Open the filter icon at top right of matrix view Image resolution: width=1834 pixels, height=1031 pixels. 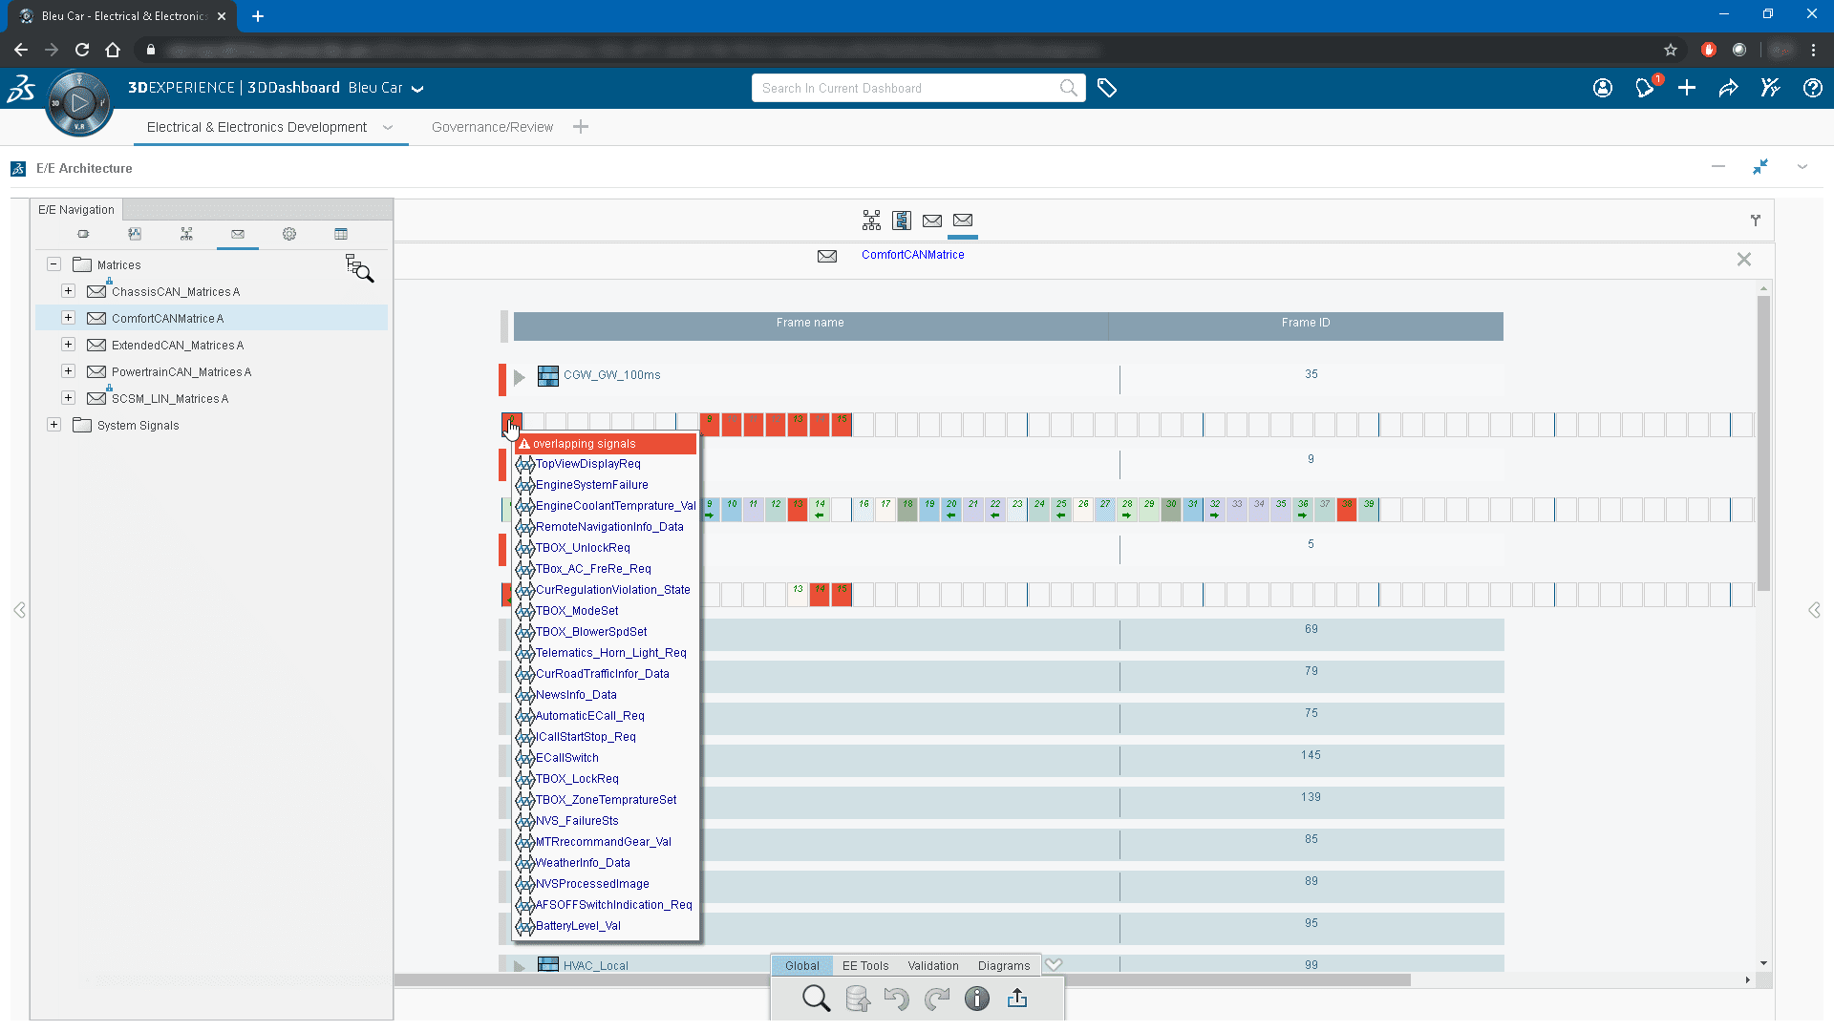click(x=1756, y=221)
